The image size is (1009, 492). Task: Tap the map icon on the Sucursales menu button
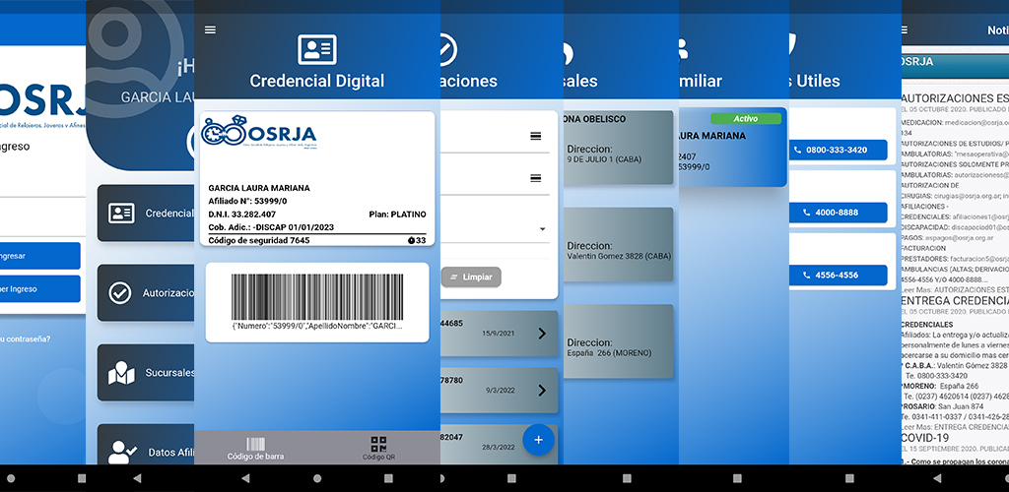121,373
